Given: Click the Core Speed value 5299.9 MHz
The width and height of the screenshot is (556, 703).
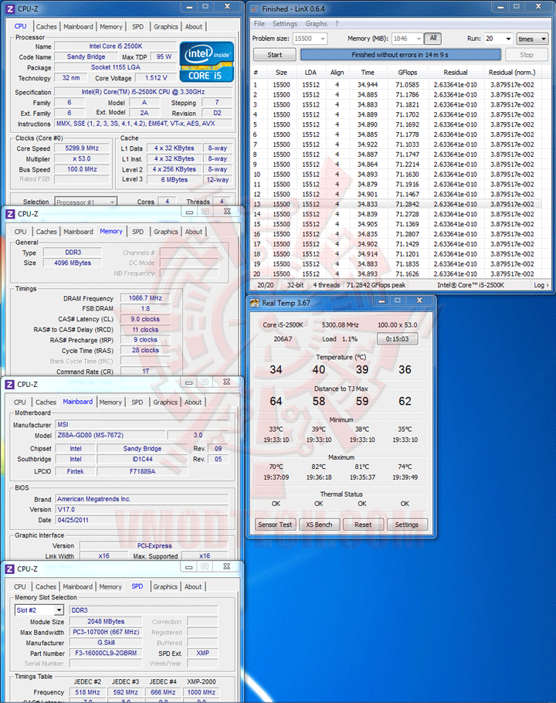Looking at the screenshot, I should pyautogui.click(x=82, y=148).
